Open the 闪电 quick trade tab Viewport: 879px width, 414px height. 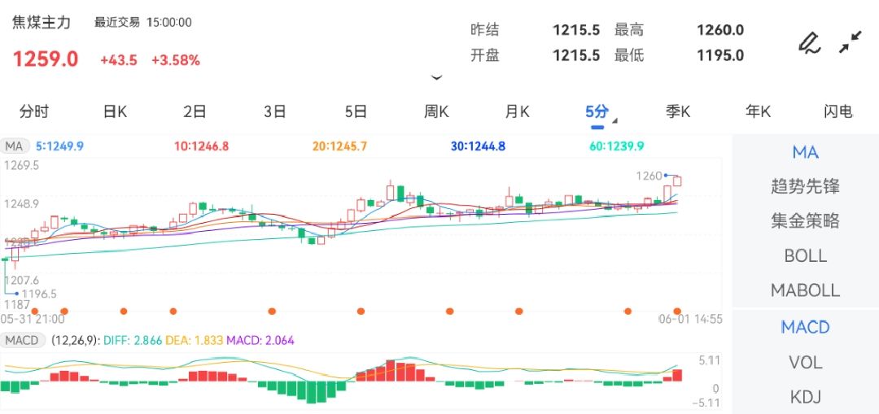point(838,111)
